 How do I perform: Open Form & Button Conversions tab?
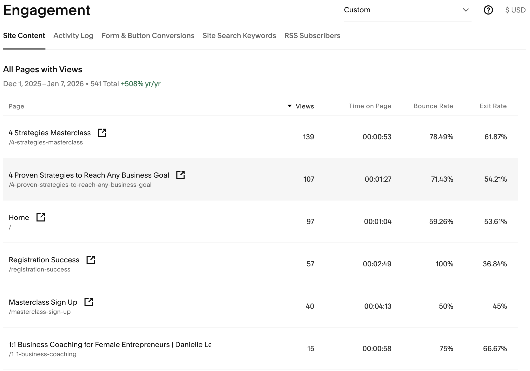[x=148, y=36]
